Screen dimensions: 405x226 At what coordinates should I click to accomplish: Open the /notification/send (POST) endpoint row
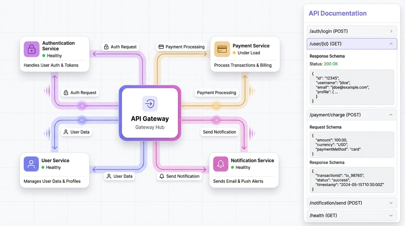352,203
